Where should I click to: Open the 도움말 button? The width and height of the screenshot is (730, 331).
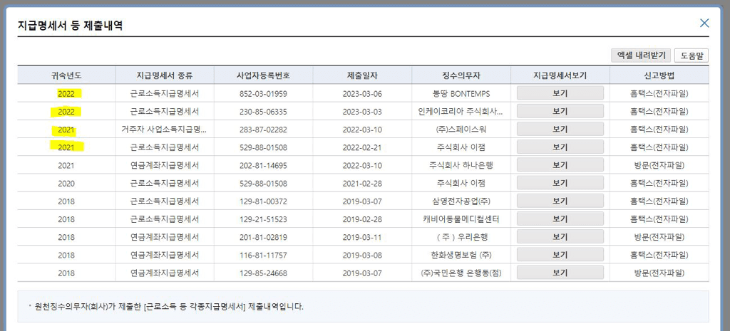click(x=692, y=56)
